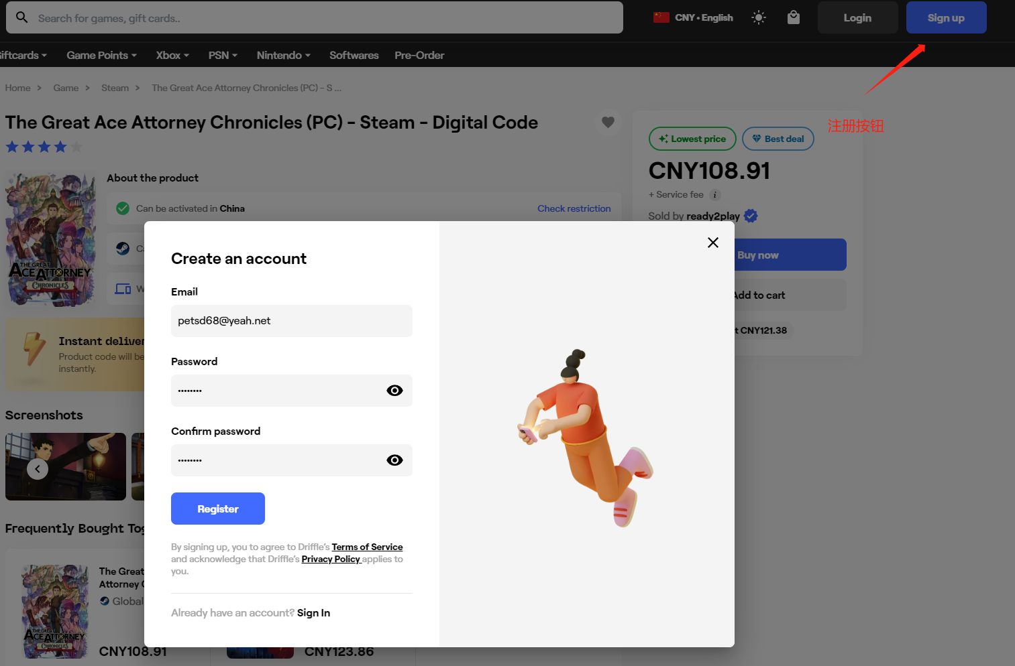Click the Lowest price badge

point(692,139)
